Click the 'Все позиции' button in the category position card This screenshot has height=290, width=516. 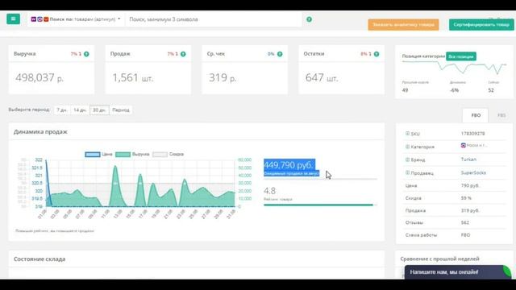pos(460,56)
